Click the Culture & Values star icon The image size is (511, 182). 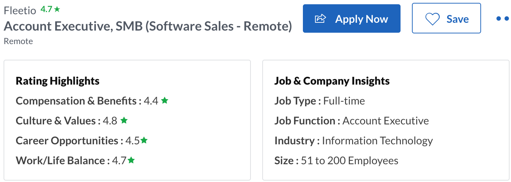click(x=124, y=121)
